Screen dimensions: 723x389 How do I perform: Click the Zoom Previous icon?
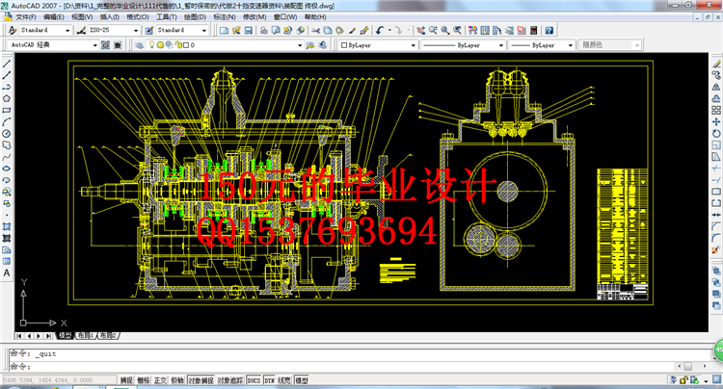[457, 31]
